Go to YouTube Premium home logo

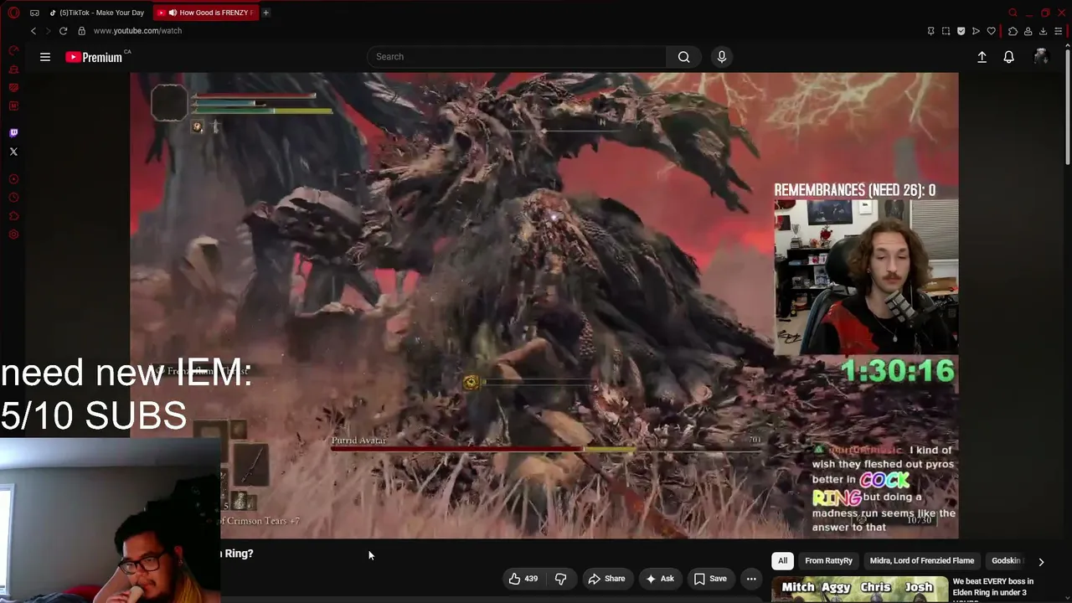point(95,57)
